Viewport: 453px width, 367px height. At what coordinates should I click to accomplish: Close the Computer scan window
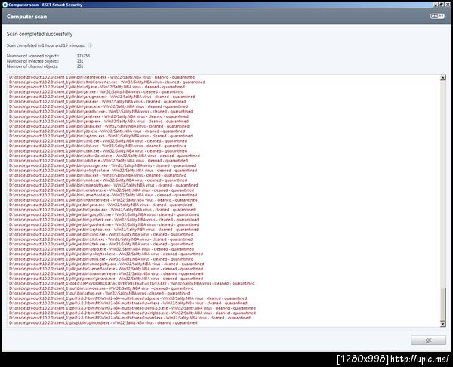446,5
